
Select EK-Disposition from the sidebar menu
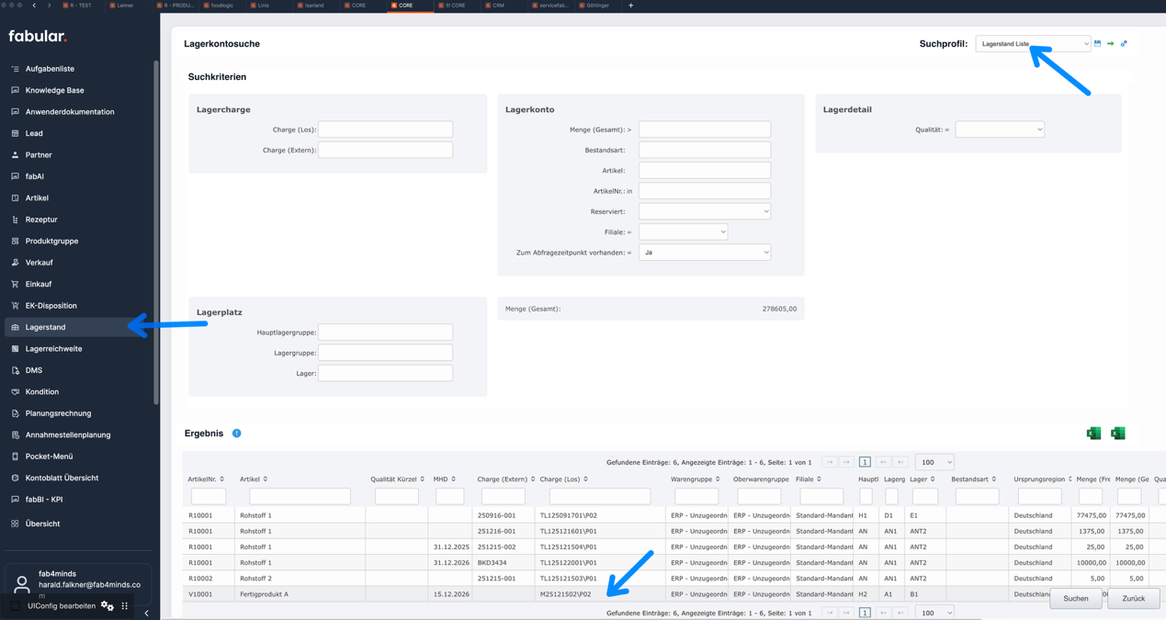click(x=51, y=306)
